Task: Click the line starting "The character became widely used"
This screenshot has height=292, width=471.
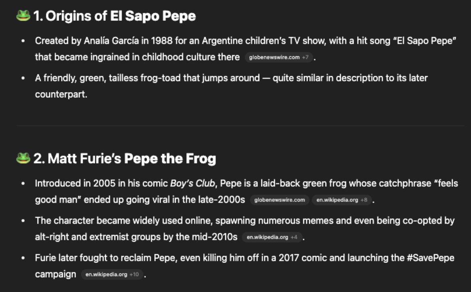Action: (x=244, y=220)
